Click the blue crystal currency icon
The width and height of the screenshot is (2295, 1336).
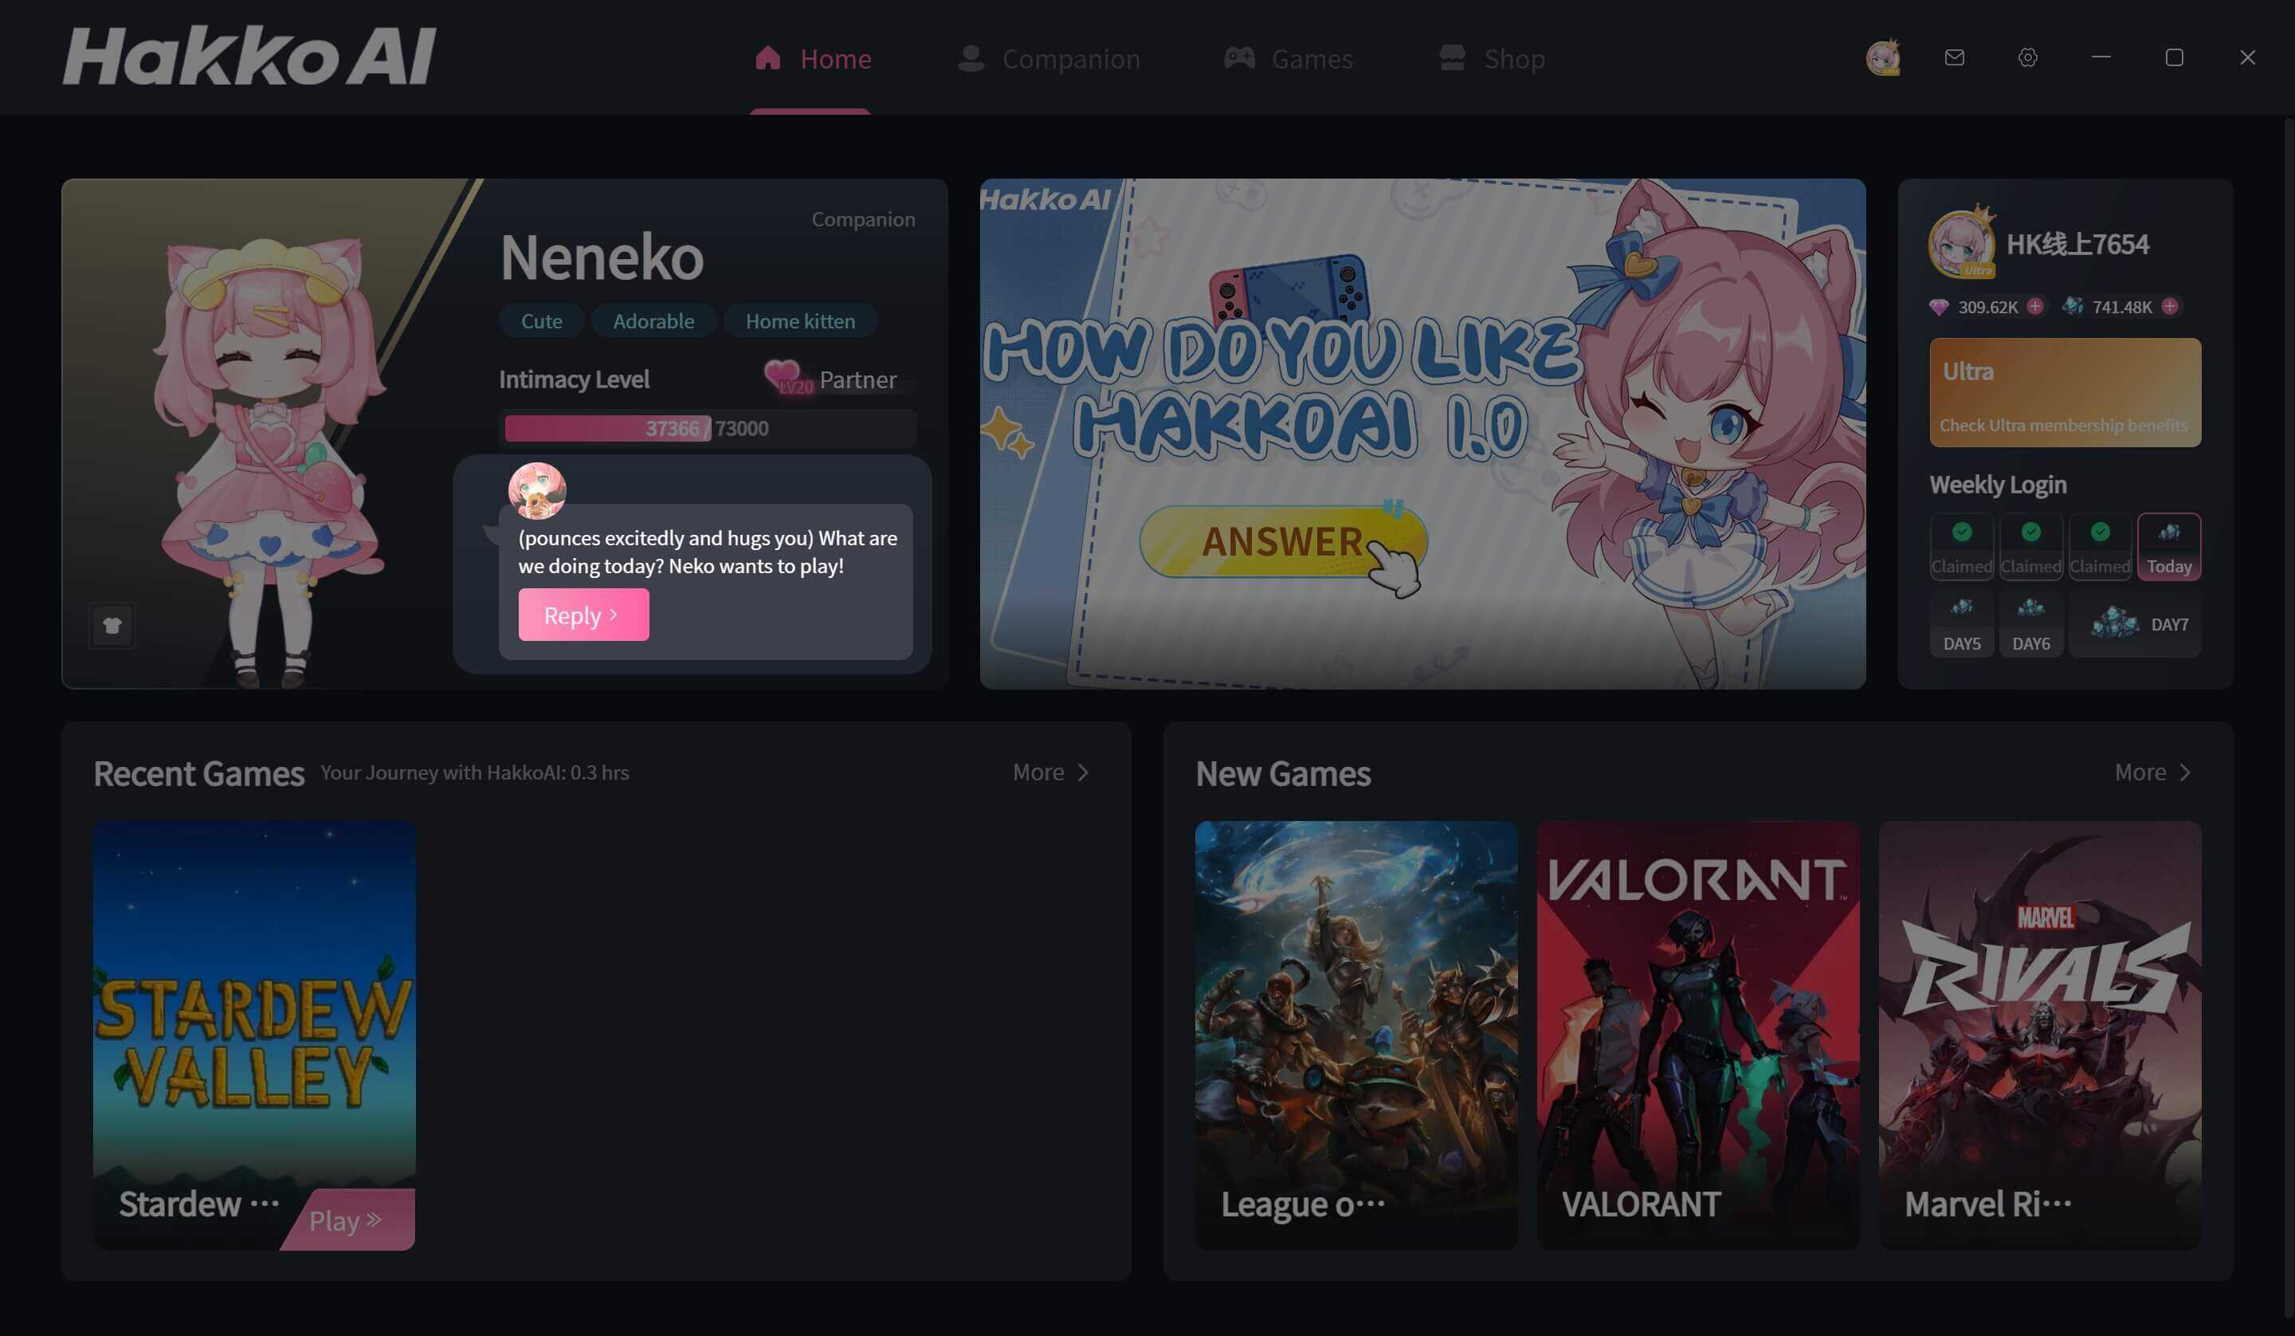pyautogui.click(x=2073, y=306)
